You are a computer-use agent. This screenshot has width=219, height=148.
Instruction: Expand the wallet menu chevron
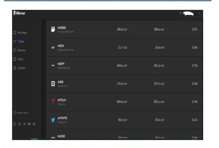pyautogui.click(x=199, y=13)
